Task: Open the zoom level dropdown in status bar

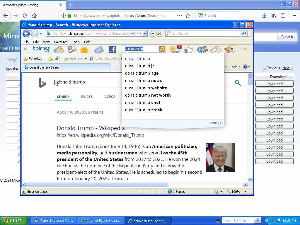Action: click(x=245, y=192)
